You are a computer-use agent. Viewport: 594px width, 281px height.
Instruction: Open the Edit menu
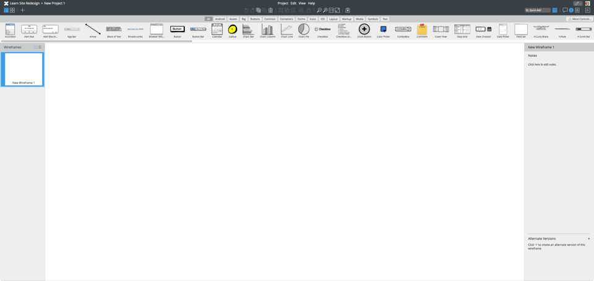point(293,3)
